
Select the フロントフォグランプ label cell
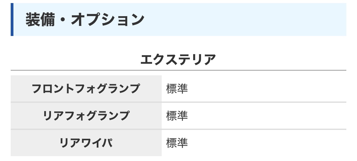[x=86, y=89]
